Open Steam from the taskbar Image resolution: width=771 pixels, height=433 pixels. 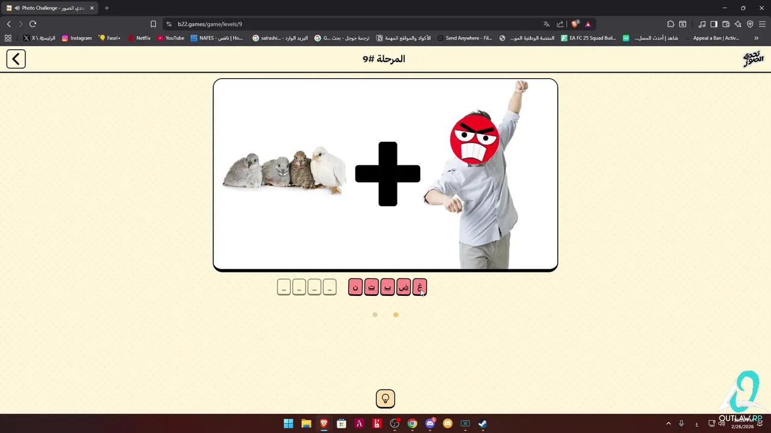point(482,423)
